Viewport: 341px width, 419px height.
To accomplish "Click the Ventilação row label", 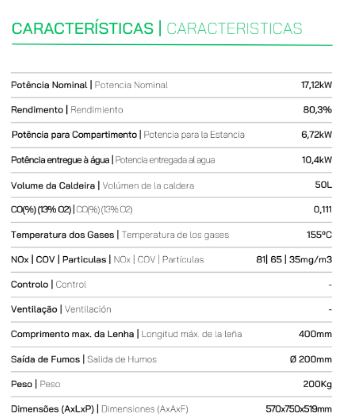I will pyautogui.click(x=34, y=309).
